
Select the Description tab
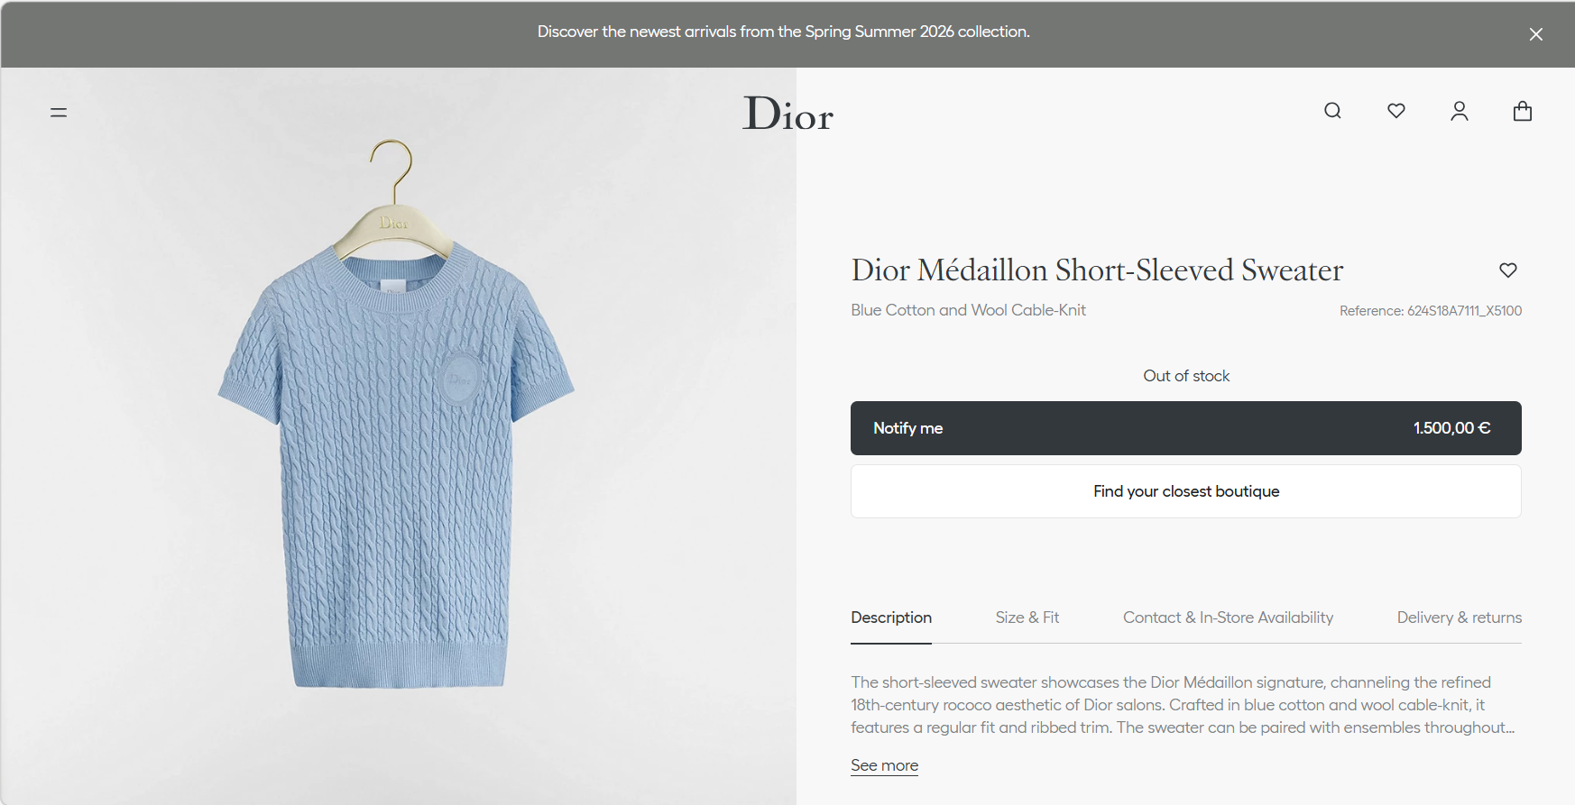tap(891, 617)
